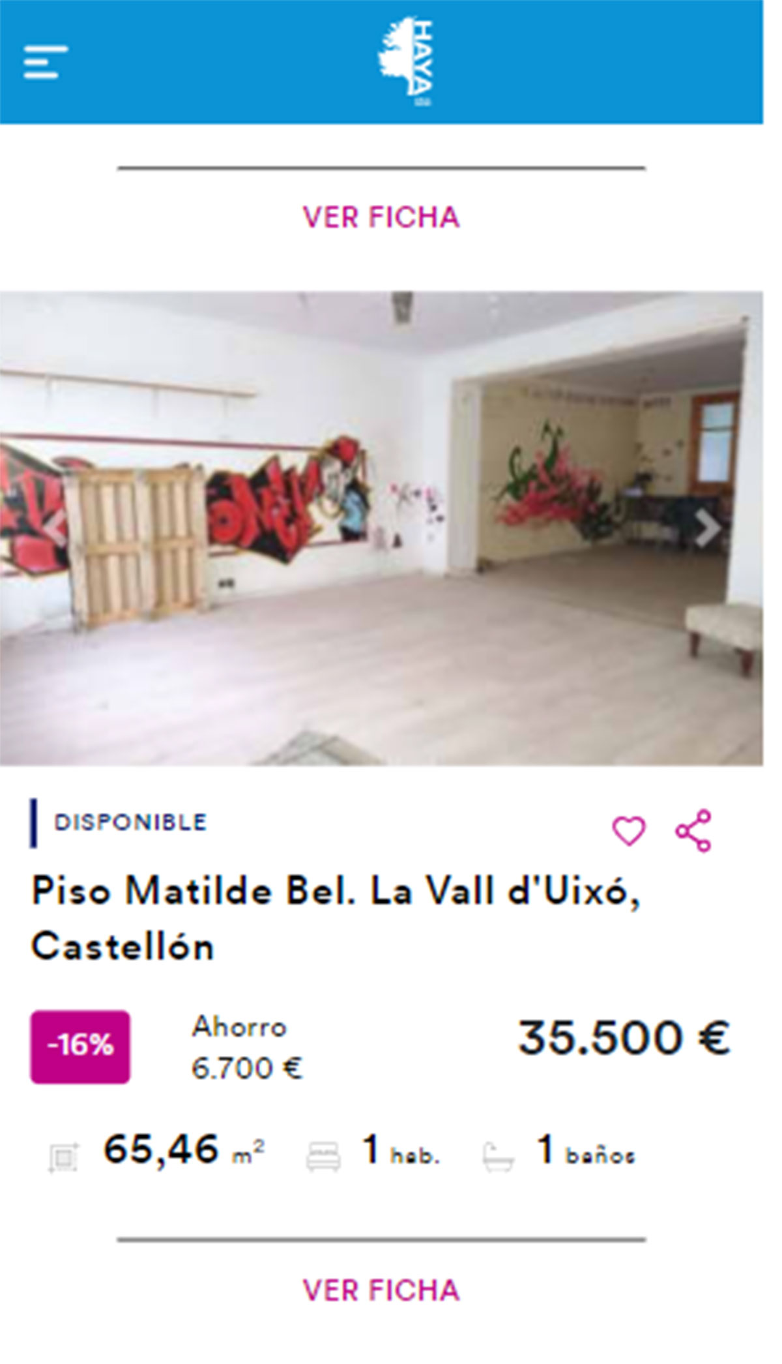Click the bathtub icon for bathrooms
The image size is (782, 1364).
click(x=499, y=1157)
